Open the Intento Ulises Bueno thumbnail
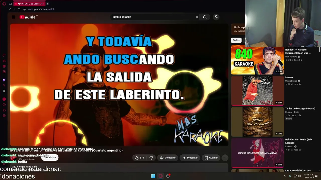The height and width of the screenshot is (180, 321). click(x=257, y=90)
